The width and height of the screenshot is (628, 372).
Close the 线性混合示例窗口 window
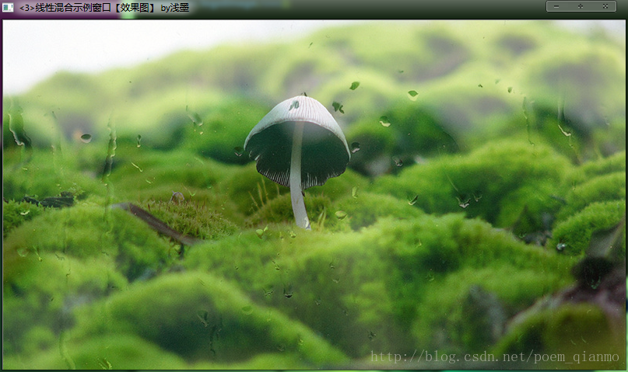[x=605, y=6]
